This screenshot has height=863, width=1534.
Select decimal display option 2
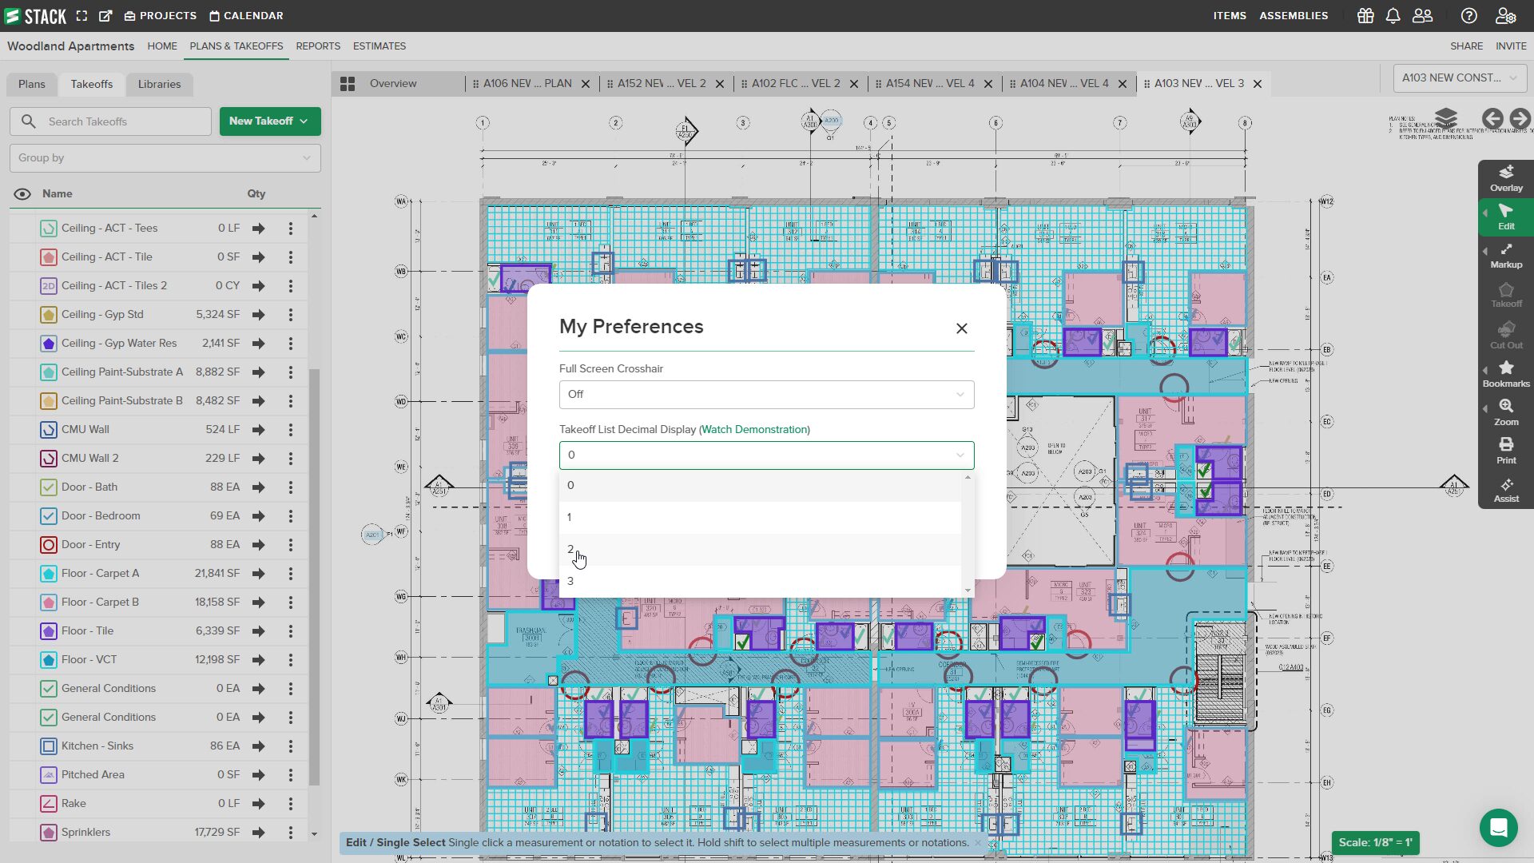tap(570, 550)
